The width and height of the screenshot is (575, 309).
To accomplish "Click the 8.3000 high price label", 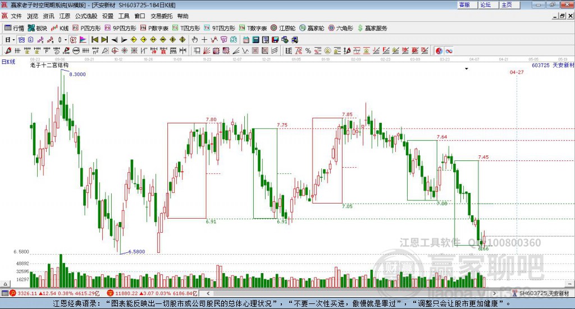I will [77, 75].
